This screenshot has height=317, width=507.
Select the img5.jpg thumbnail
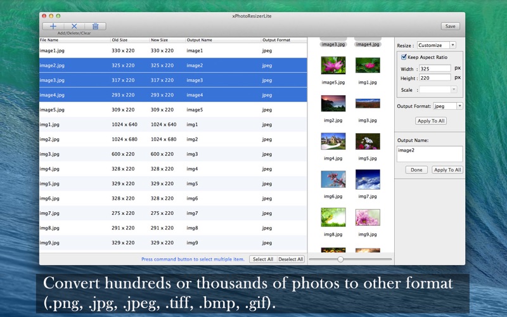[368, 141]
